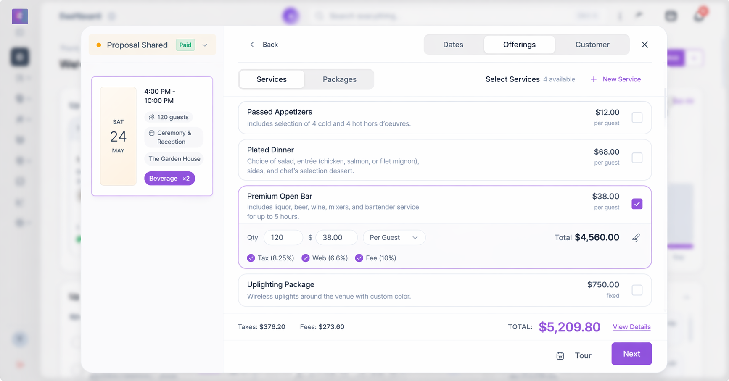
Task: Click the Beverage x2 tag
Action: (169, 179)
